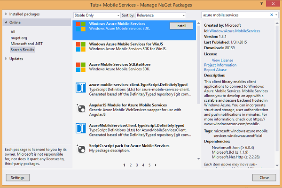Click the AngularJS Module package icon

click(81, 108)
